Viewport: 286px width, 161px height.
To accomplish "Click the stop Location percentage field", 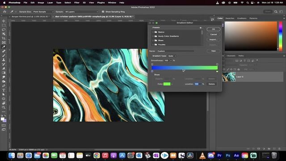I will pyautogui.click(x=197, y=84).
